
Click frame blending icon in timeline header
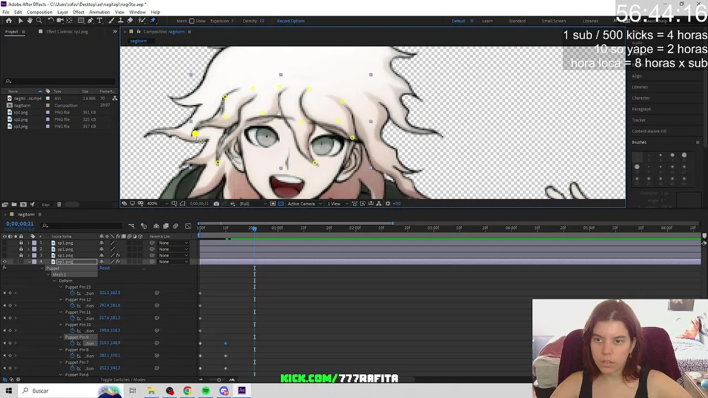click(x=165, y=226)
